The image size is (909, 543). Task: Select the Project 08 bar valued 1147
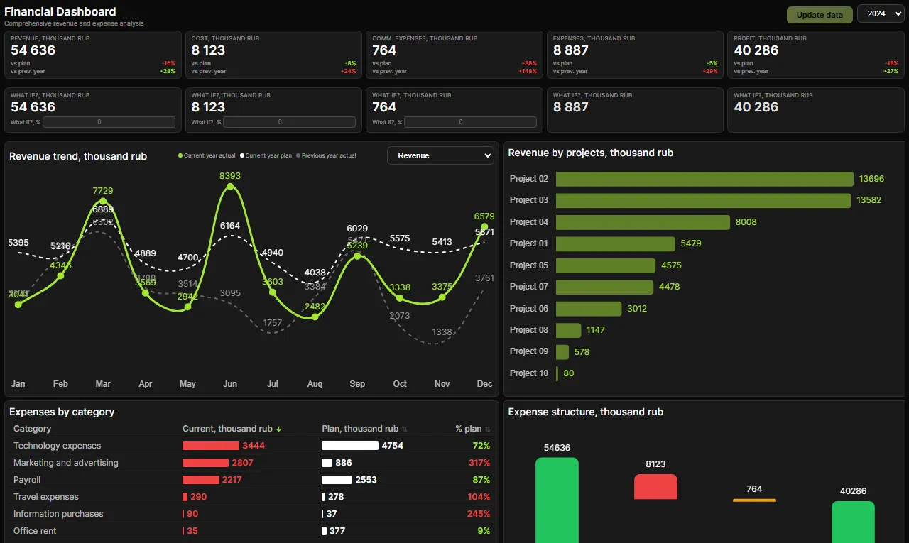pos(568,330)
